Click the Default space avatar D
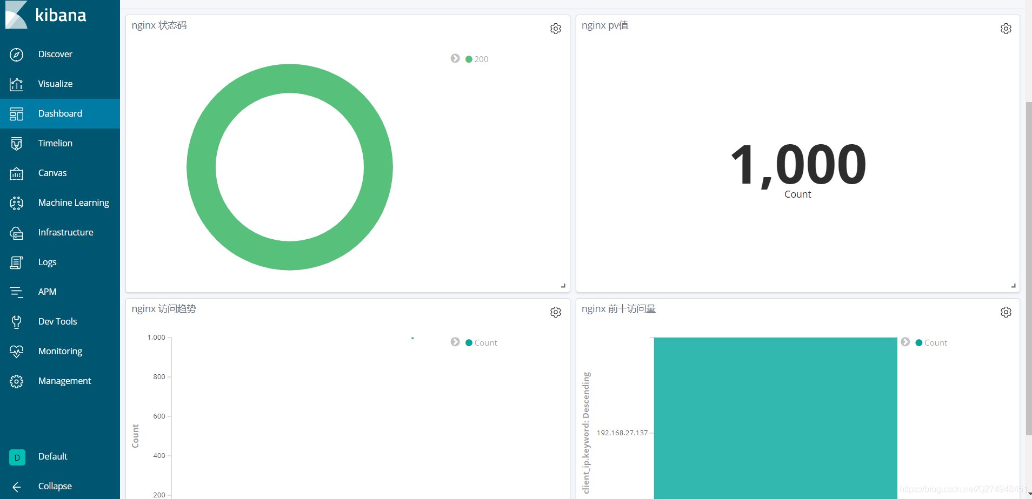This screenshot has height=499, width=1032. tap(17, 457)
